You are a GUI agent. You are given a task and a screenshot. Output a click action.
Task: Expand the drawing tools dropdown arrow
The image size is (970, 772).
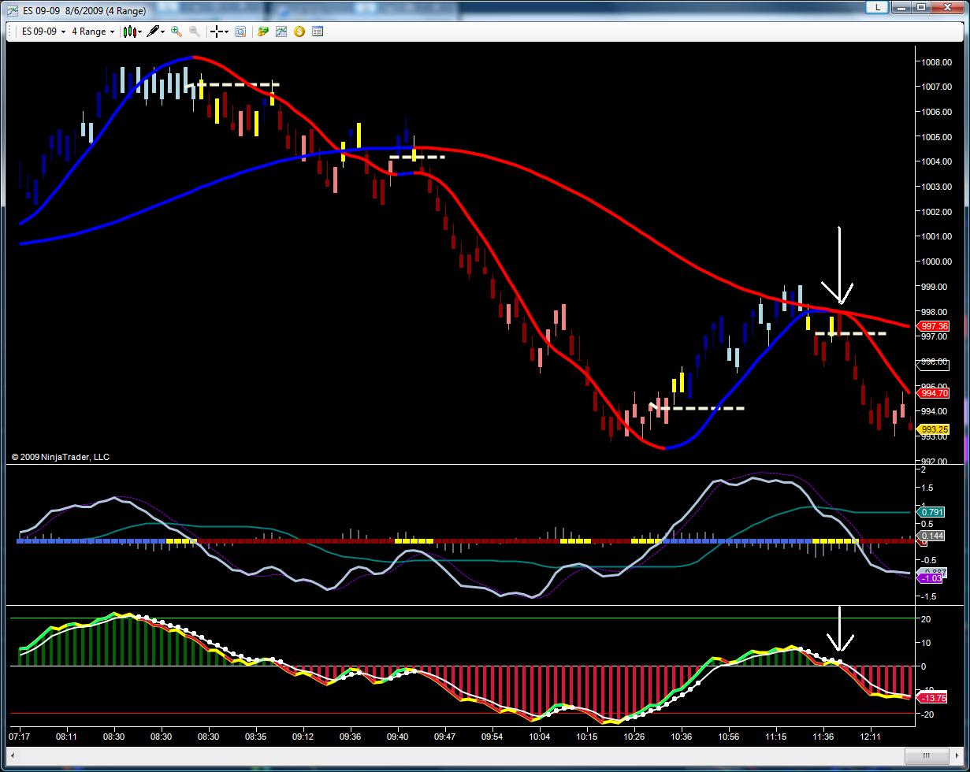pos(163,32)
